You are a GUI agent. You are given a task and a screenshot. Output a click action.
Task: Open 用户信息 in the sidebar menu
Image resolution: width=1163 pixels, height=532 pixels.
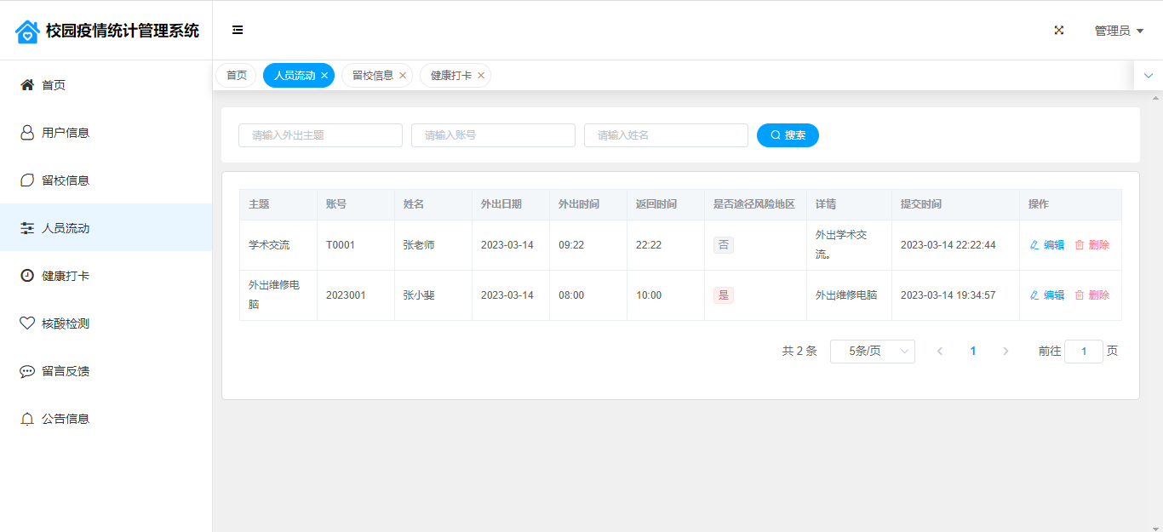pos(66,133)
